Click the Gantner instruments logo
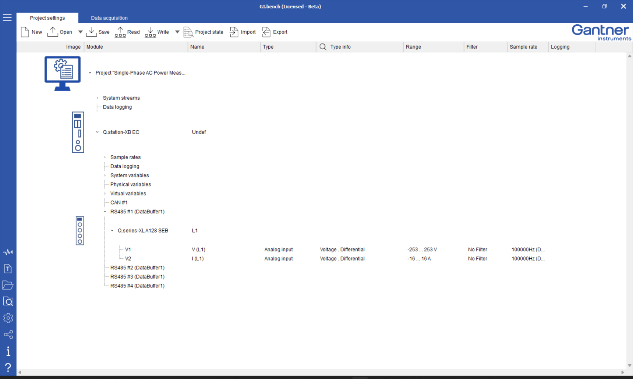The image size is (633, 379). click(601, 32)
